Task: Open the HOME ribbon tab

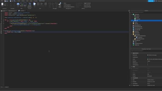Action: point(18,1)
